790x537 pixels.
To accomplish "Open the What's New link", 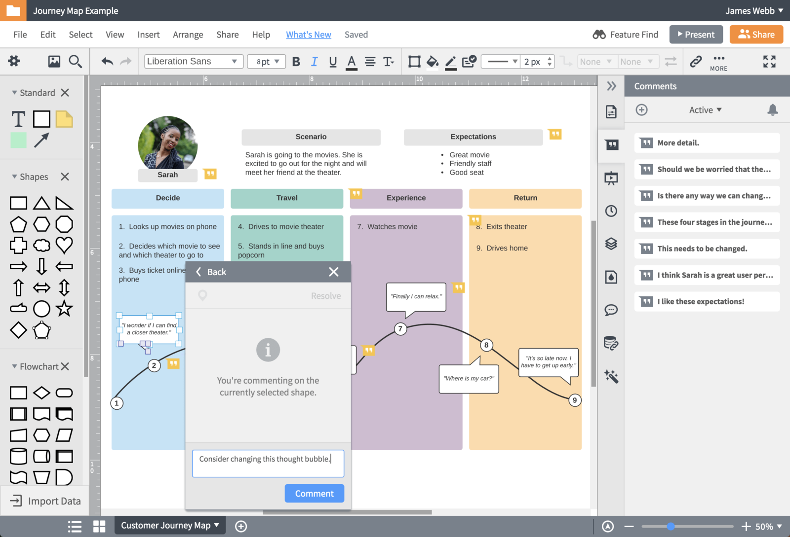I will (309, 35).
